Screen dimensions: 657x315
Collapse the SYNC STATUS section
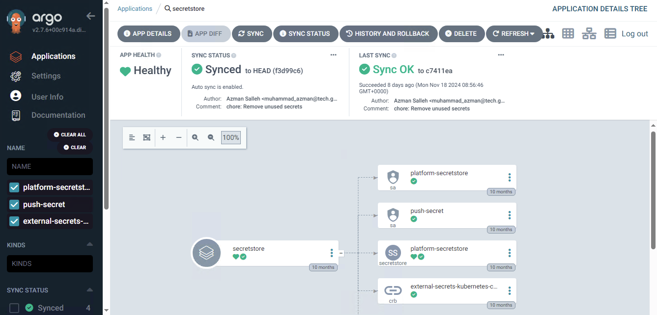(89, 289)
